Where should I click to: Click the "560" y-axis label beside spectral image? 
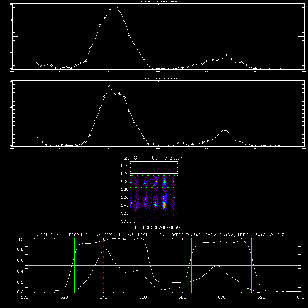click(125, 197)
